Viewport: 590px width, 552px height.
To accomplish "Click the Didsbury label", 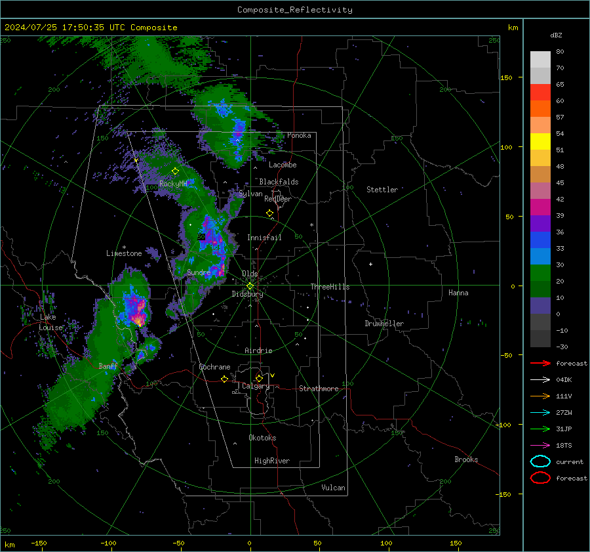I will click(247, 294).
